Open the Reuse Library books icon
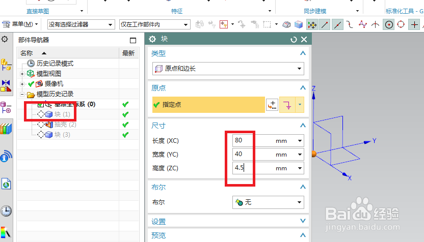 tap(6, 129)
